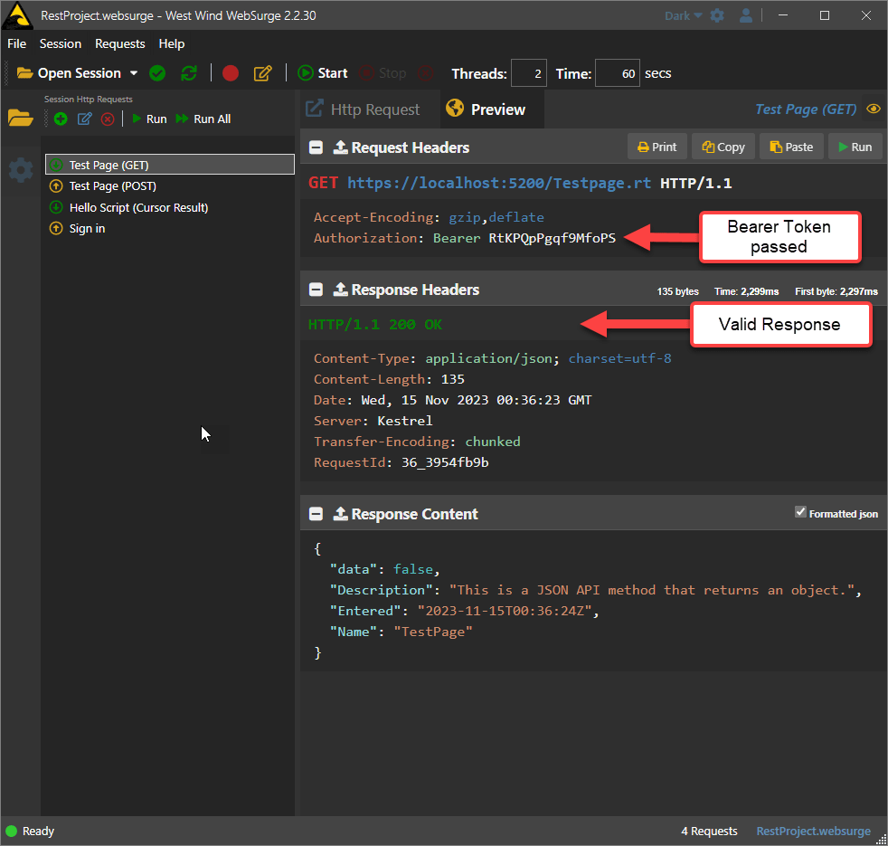
Task: Click the green Ready status indicator
Action: tap(12, 832)
